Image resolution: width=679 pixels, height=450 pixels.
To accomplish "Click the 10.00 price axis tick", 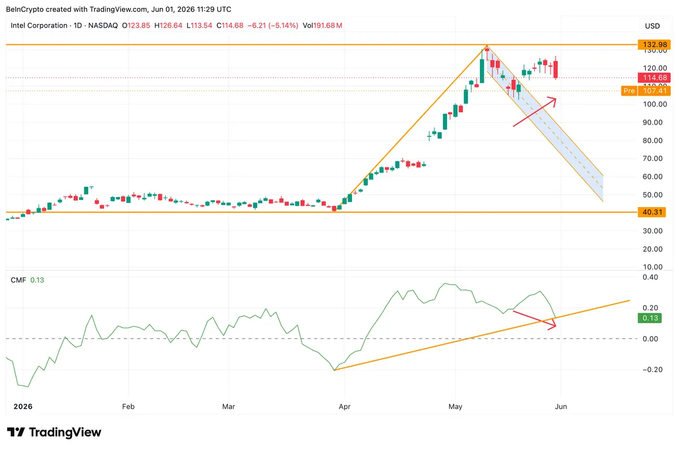I will (653, 267).
